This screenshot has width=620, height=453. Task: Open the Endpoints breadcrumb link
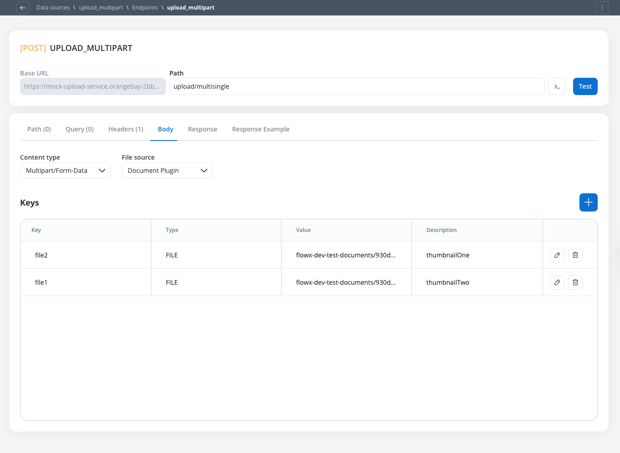(x=145, y=8)
